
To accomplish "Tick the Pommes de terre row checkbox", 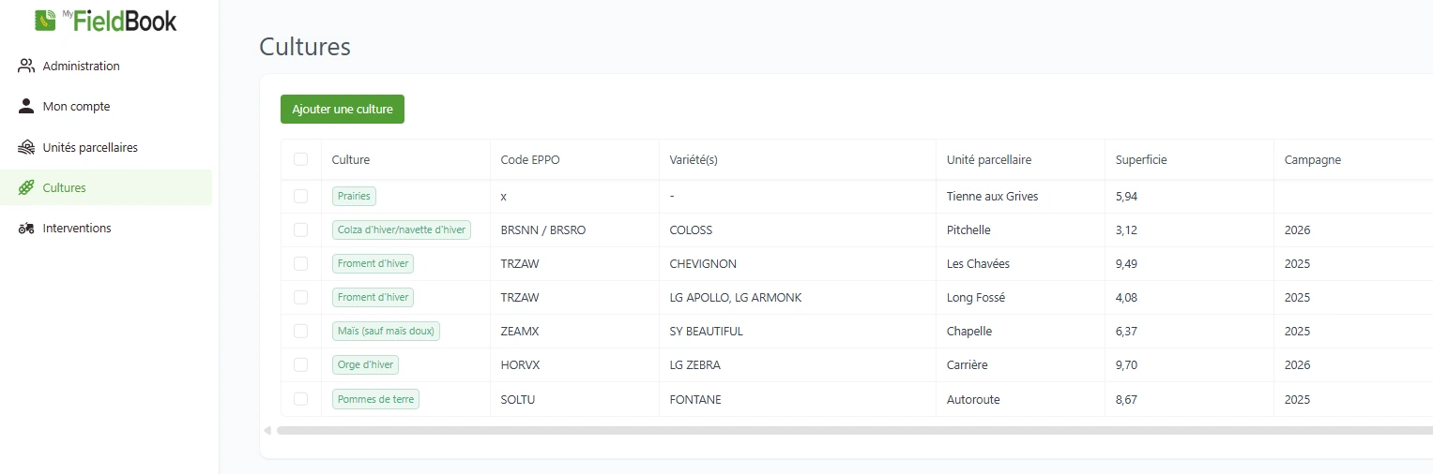I will coord(300,399).
